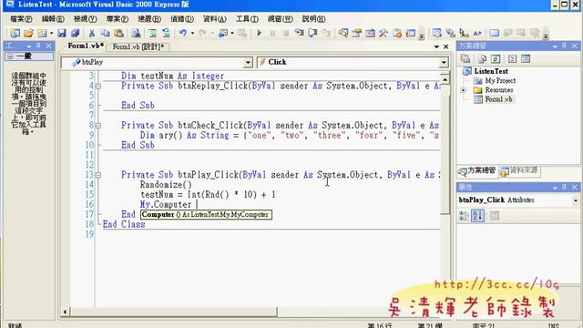The width and height of the screenshot is (583, 328).
Task: Click the End Class line in code
Action: (124, 224)
